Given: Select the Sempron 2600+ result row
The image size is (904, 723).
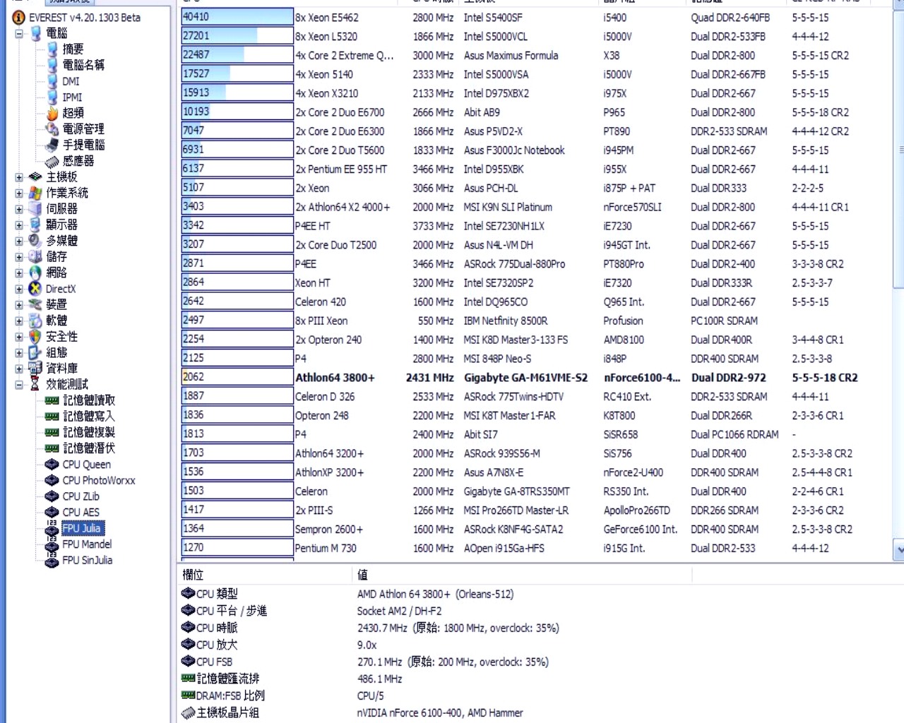Looking at the screenshot, I should pyautogui.click(x=535, y=529).
